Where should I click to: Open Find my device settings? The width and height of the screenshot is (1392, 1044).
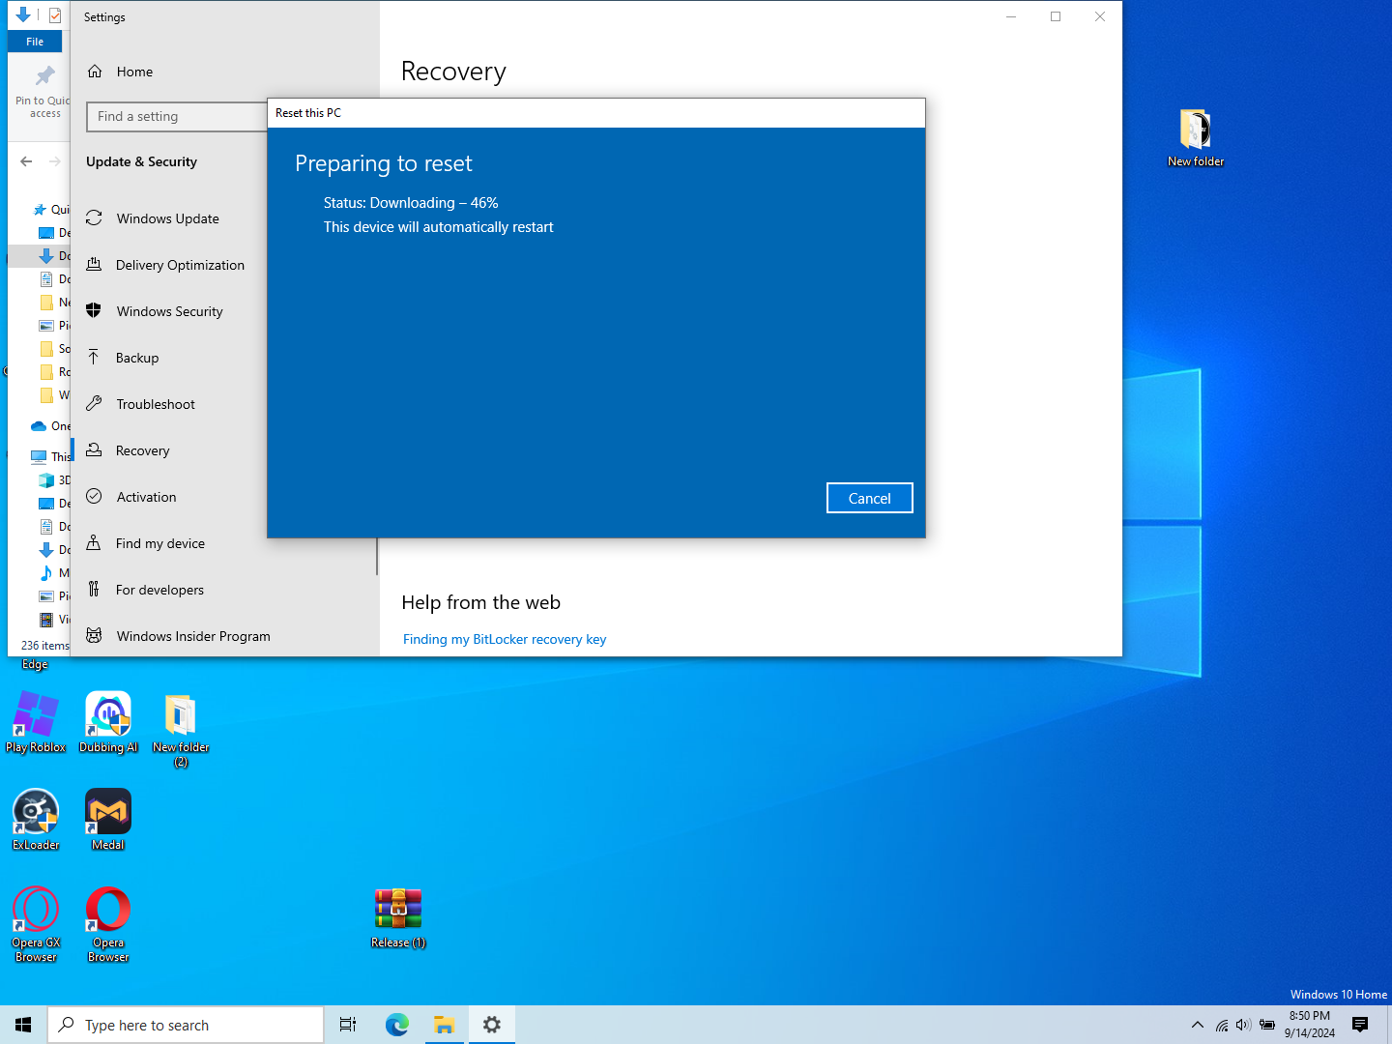159,543
